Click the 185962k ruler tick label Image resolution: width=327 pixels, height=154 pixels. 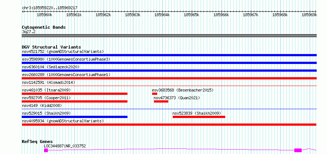pos(103,15)
